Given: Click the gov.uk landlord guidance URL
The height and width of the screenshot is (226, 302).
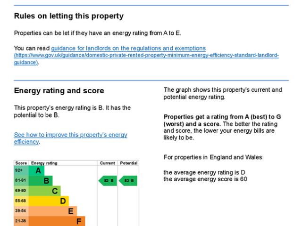Looking at the screenshot, I should [x=146, y=56].
